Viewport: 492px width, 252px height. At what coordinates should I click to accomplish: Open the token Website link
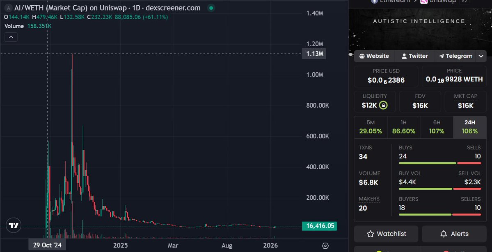click(374, 56)
